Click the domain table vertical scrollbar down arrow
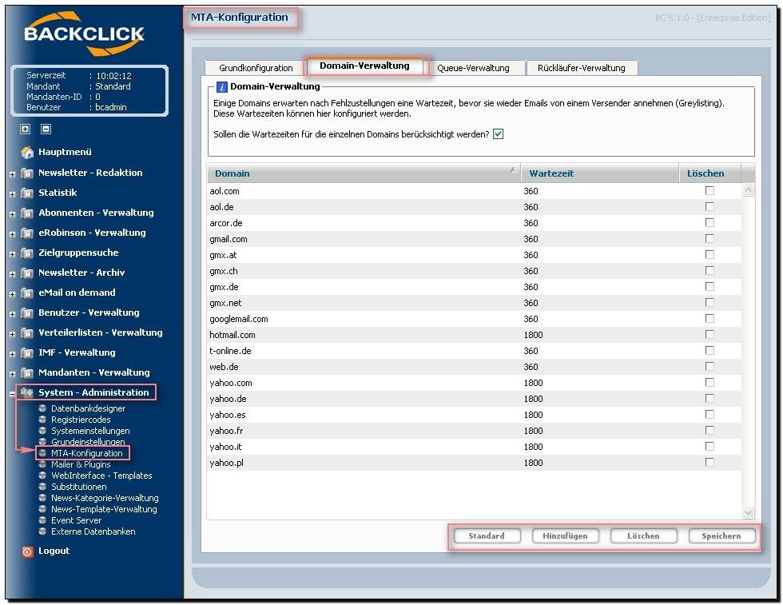 click(749, 512)
